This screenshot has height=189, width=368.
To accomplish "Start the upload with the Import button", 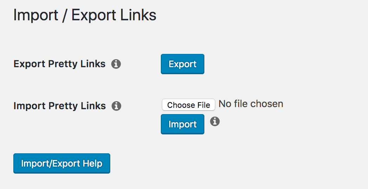I will 183,124.
